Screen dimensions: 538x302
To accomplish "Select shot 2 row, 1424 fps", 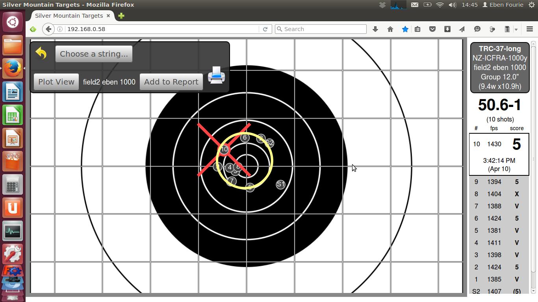I will coord(499,267).
